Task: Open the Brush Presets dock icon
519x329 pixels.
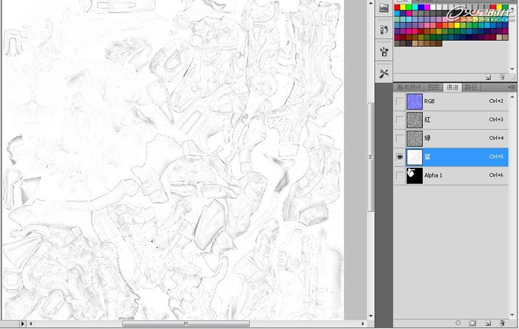Action: coord(383,52)
